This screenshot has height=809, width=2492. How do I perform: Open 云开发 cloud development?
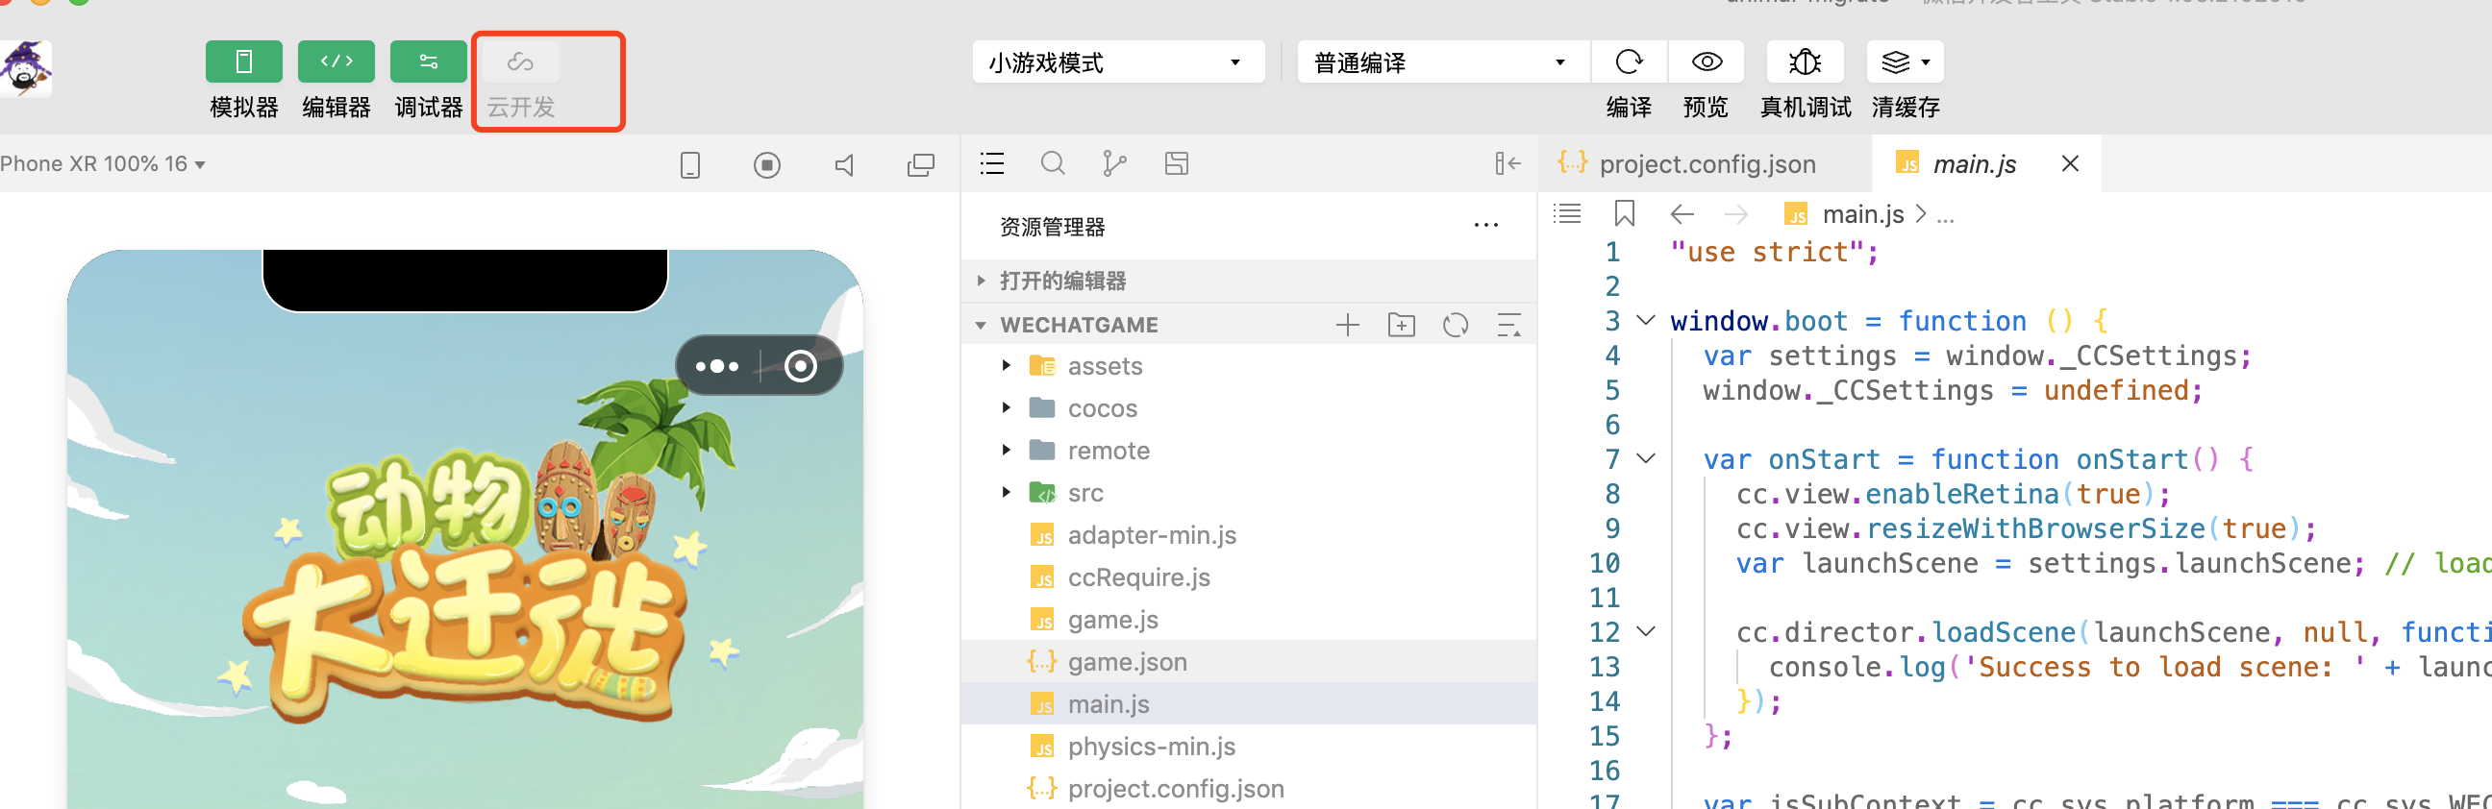(x=520, y=61)
